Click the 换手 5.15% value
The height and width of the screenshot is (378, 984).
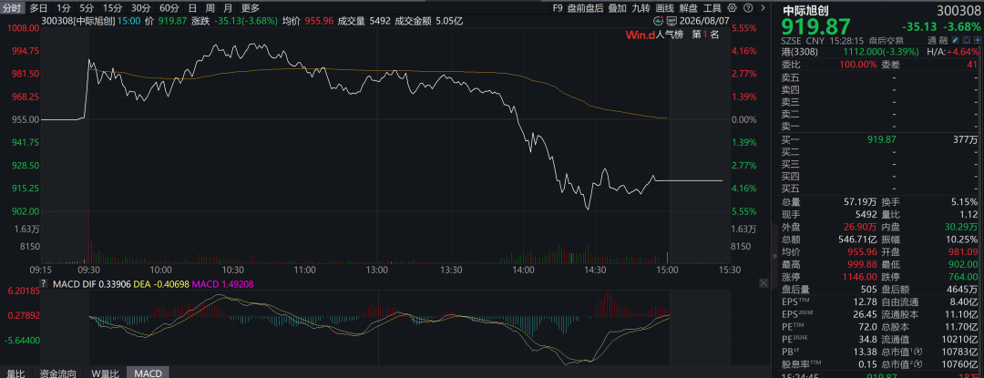(x=965, y=202)
